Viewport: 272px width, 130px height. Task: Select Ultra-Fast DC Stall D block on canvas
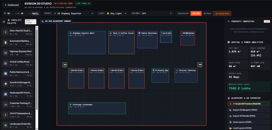click(137, 78)
